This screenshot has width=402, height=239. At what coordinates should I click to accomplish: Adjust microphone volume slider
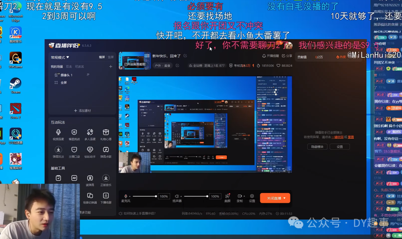click(x=144, y=196)
